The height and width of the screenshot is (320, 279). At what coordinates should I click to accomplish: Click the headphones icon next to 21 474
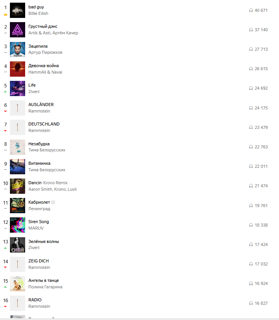click(251, 186)
